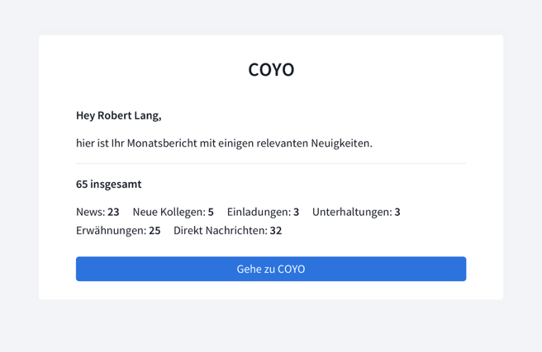Screen dimensions: 542x352
Task: Click the 'Direkt Nachrichten: 32' stat
Action: [x=227, y=230]
